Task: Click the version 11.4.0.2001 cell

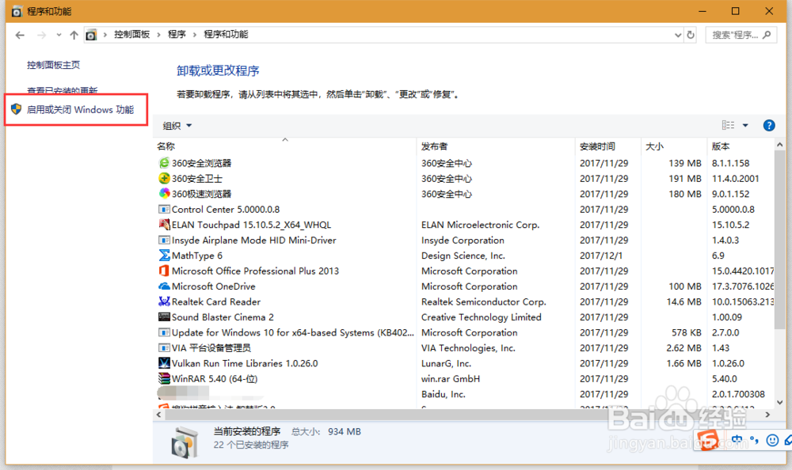Action: pos(736,178)
